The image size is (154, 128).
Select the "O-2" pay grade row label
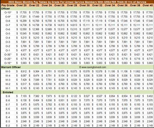(8, 46)
